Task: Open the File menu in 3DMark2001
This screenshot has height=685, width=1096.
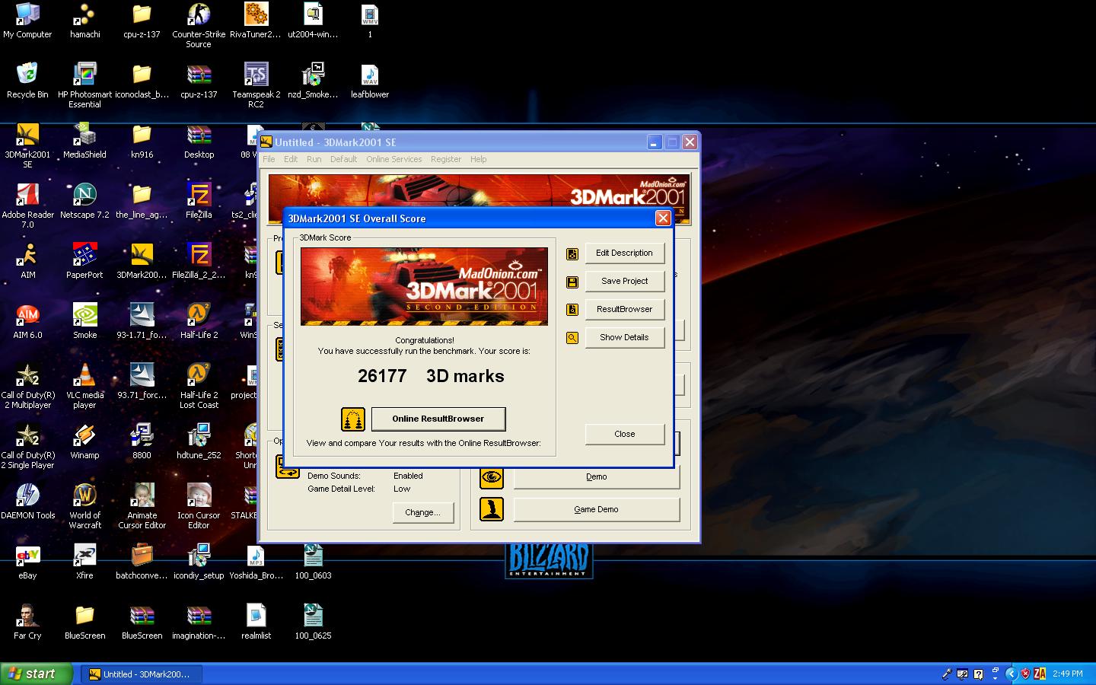Action: pyautogui.click(x=269, y=159)
